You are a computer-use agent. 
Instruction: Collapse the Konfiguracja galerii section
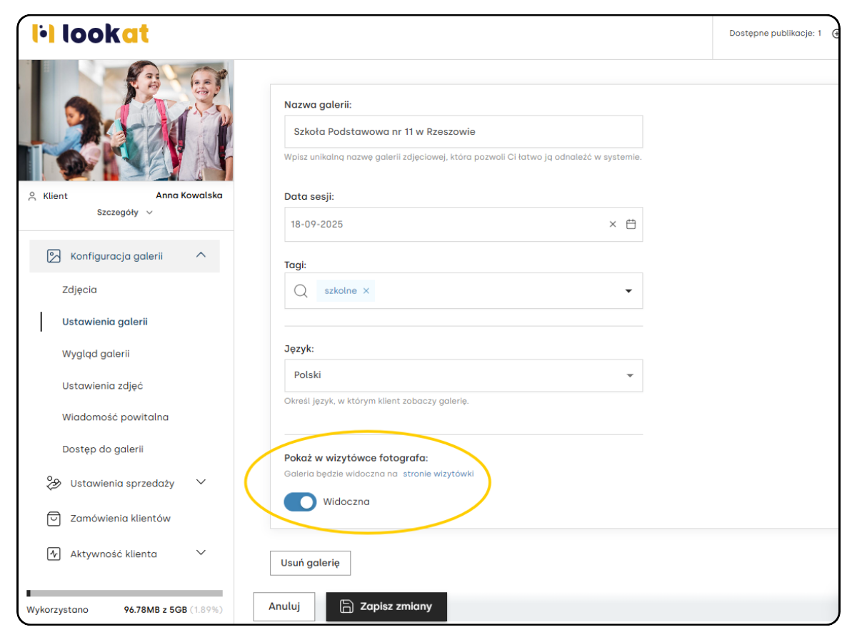(201, 255)
